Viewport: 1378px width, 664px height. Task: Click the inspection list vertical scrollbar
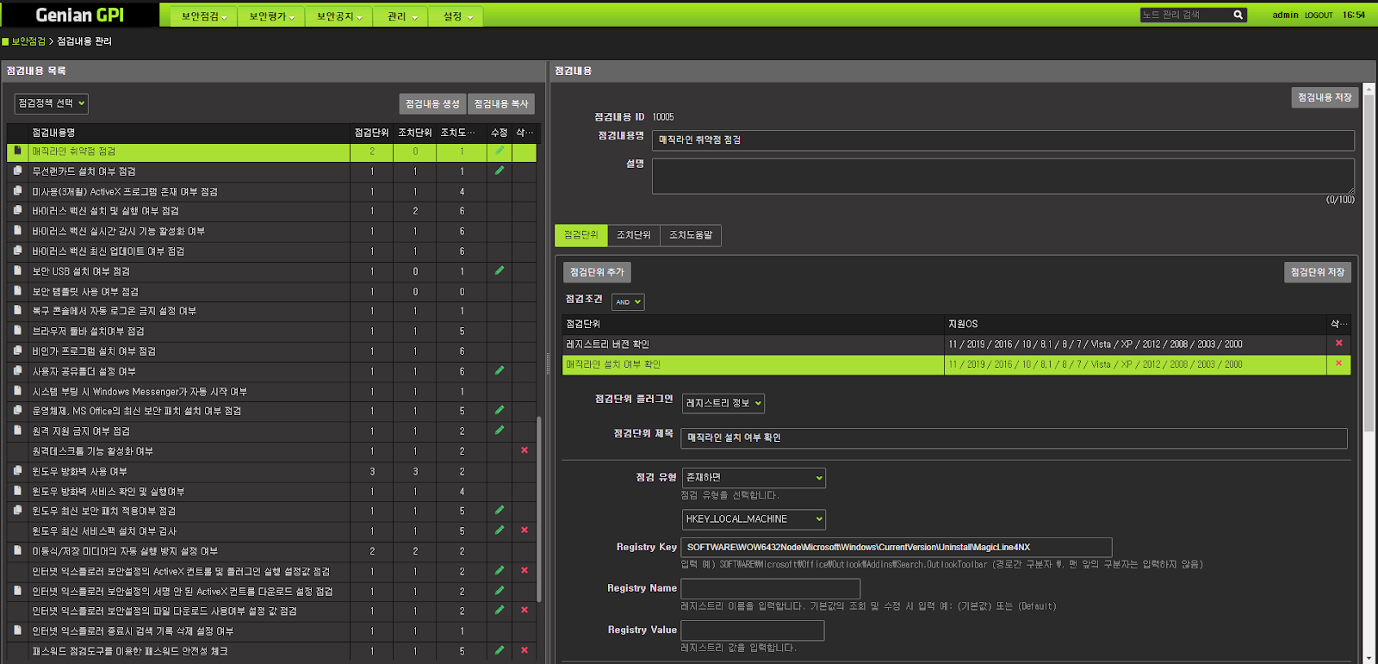539,508
